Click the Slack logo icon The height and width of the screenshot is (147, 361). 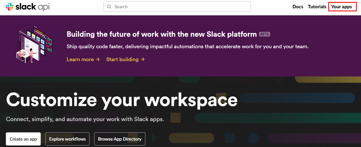[x=10, y=7]
